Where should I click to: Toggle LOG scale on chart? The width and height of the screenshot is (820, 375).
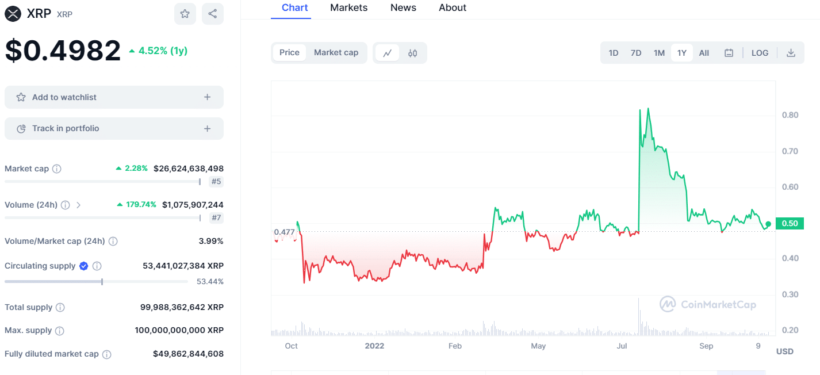tap(760, 53)
